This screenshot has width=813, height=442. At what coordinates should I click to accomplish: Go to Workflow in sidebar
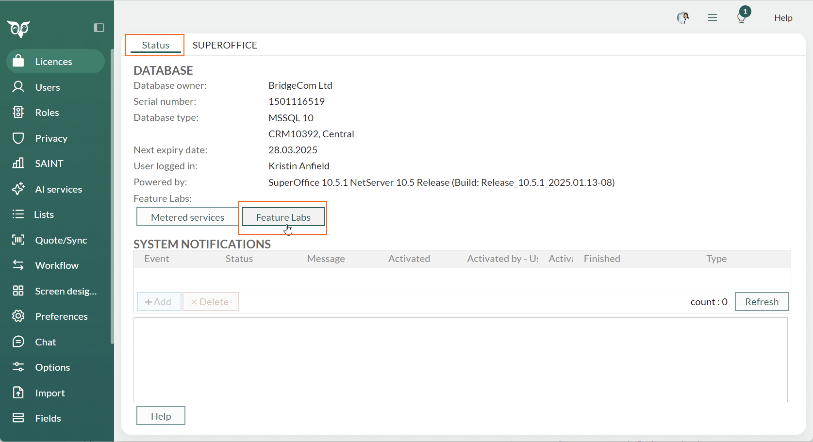tap(55, 265)
